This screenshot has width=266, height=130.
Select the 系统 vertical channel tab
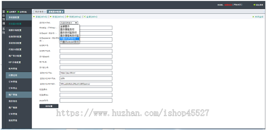click(4, 31)
